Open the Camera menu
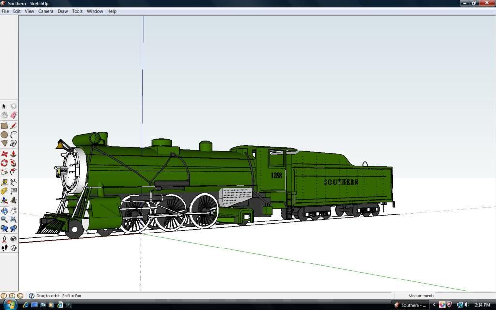 pyautogui.click(x=46, y=11)
